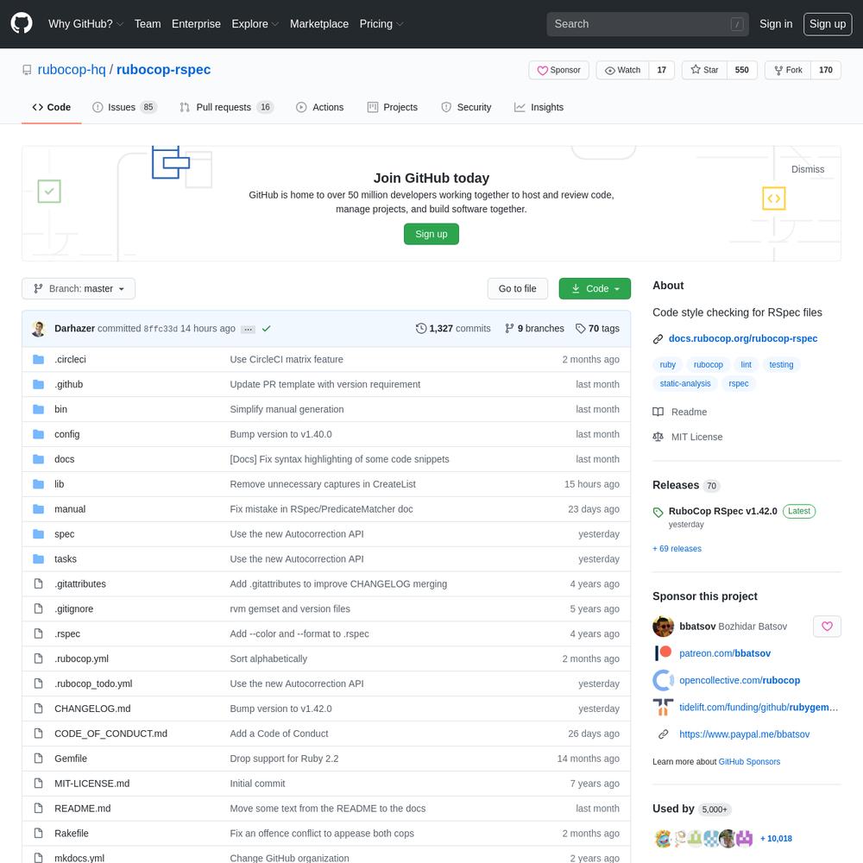Open the Why GitHub? dropdown menu
The width and height of the screenshot is (863, 863).
[x=85, y=24]
